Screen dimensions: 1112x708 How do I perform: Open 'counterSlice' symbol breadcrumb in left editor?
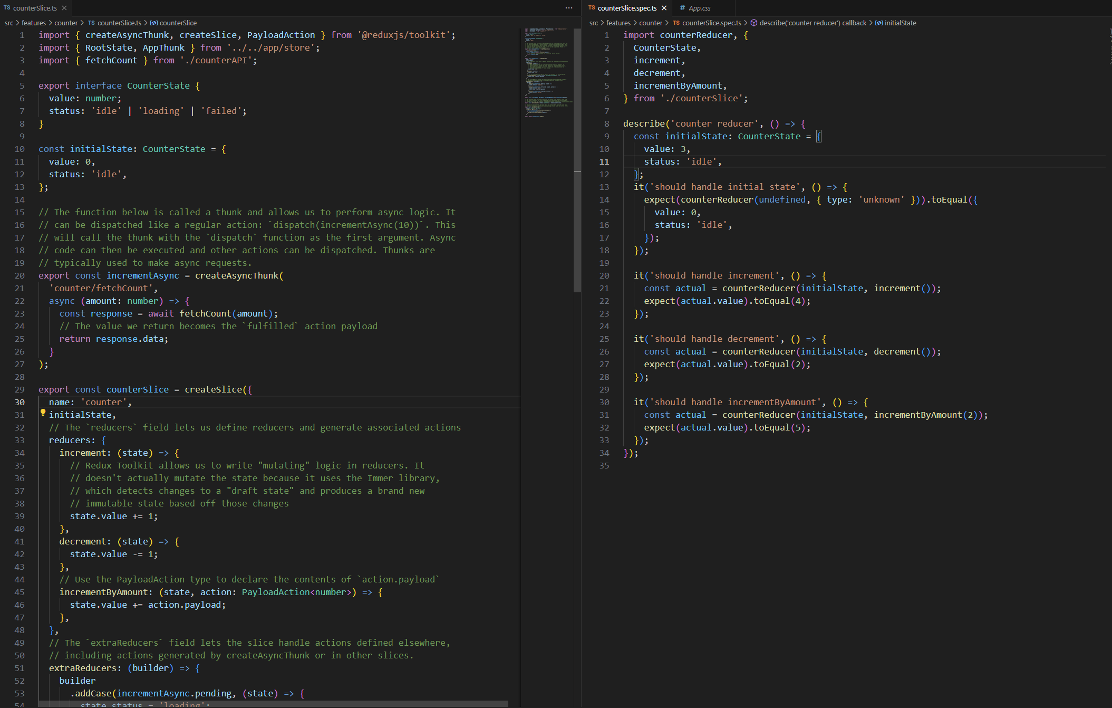click(178, 23)
